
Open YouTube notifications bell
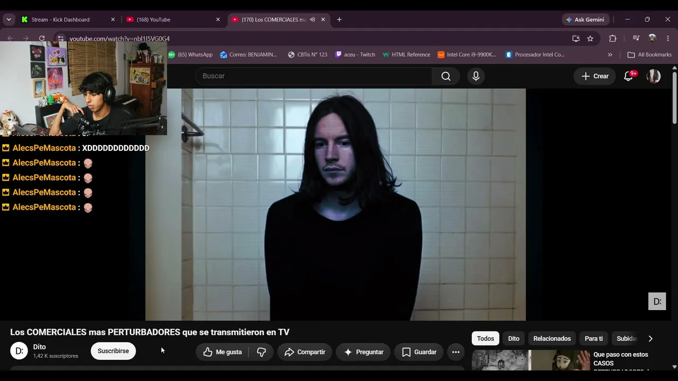(629, 76)
